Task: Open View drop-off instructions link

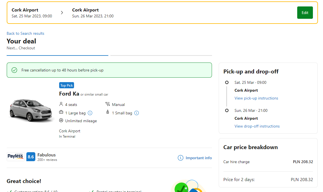Action: [x=257, y=126]
